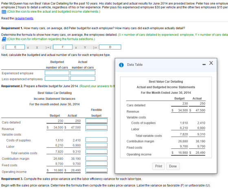Click the Data Table info icon
Image resolution: width=228 pixels, height=189 pixels.
pyautogui.click(x=121, y=65)
